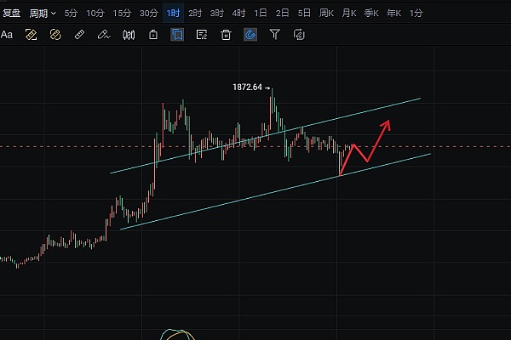511x340 pixels.
Task: Toggle the lock drawings icon
Action: click(152, 35)
